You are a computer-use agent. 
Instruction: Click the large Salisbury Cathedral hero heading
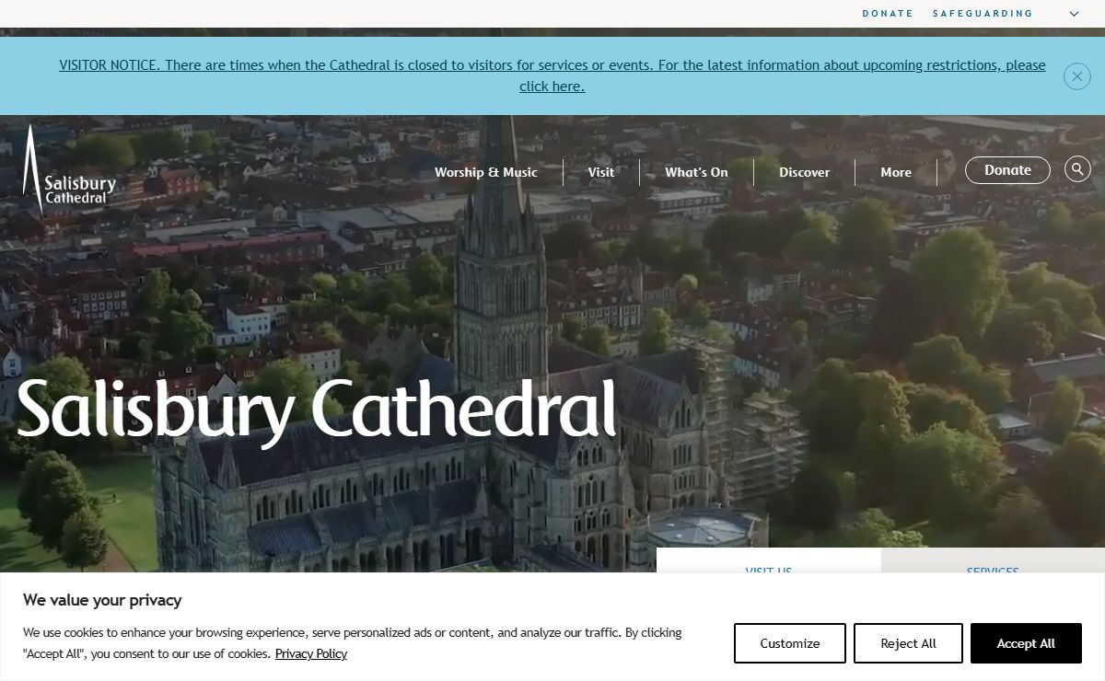(316, 408)
